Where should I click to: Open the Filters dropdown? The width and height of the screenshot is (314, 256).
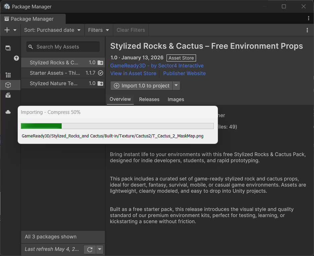(99, 30)
